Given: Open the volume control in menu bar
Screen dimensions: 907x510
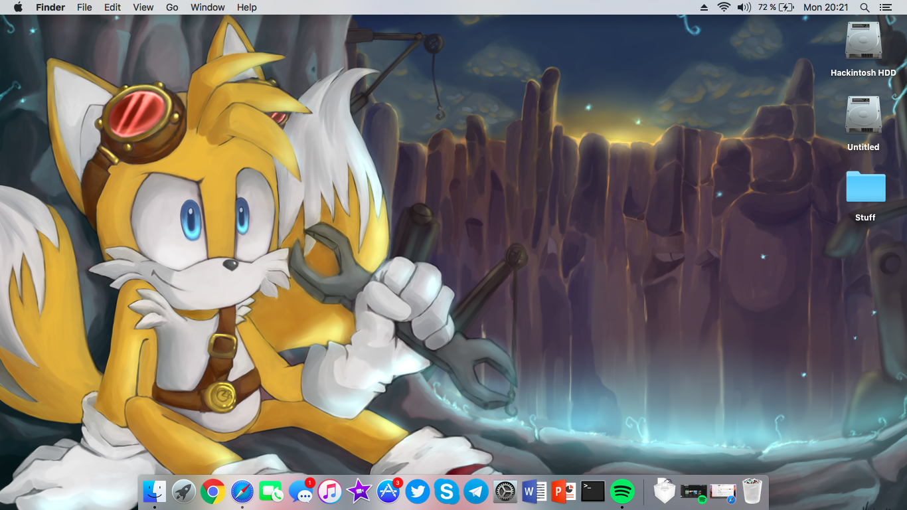Looking at the screenshot, I should coord(744,7).
